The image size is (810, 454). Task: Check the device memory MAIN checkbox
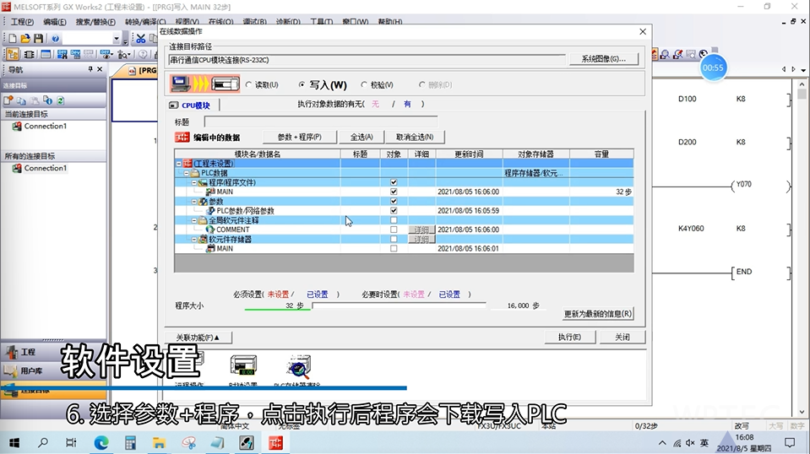(x=394, y=249)
